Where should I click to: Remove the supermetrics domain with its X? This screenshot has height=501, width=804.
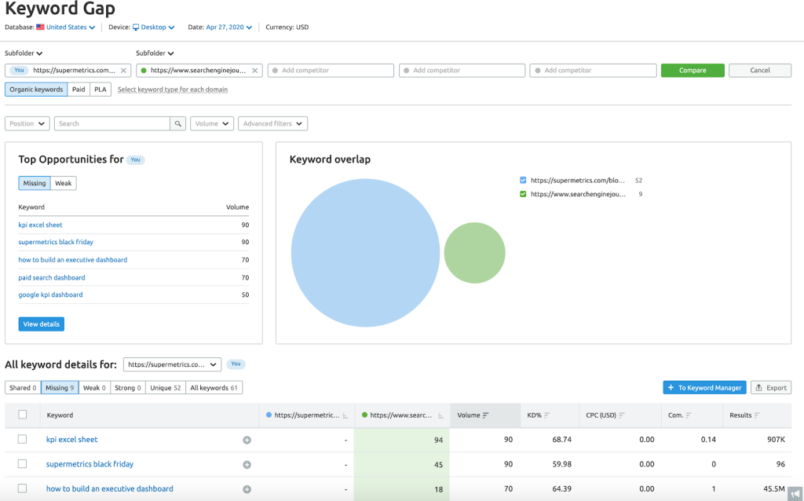tap(123, 70)
